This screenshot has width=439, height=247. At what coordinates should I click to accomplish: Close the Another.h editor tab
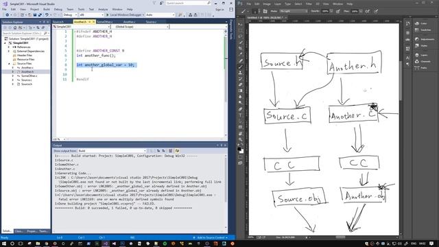click(93, 22)
